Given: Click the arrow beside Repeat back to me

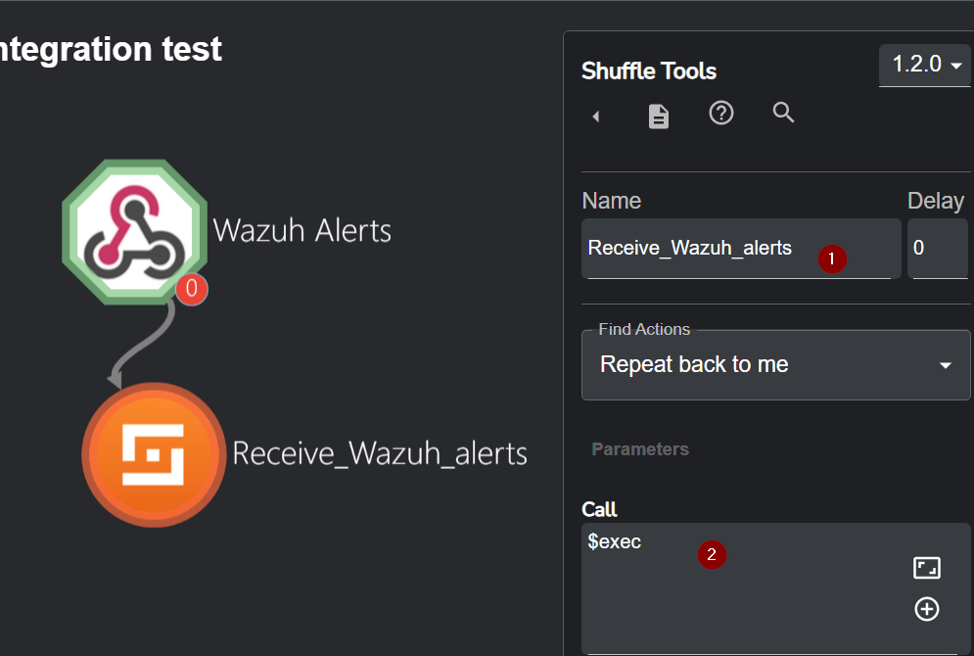Looking at the screenshot, I should [x=946, y=365].
